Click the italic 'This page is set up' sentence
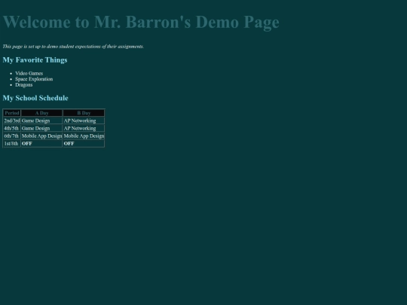Viewport: 407px width, 305px height. [x=73, y=47]
